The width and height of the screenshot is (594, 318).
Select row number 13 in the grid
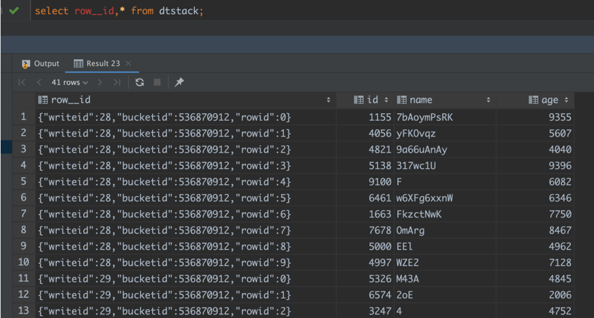[24, 311]
